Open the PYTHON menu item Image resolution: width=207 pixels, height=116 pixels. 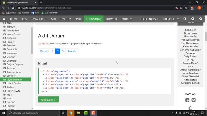point(66,19)
